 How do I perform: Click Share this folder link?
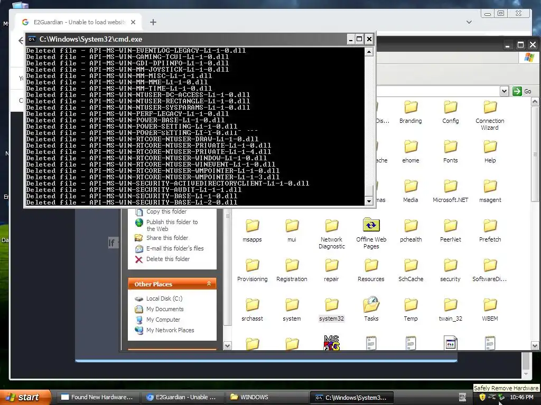[167, 238]
